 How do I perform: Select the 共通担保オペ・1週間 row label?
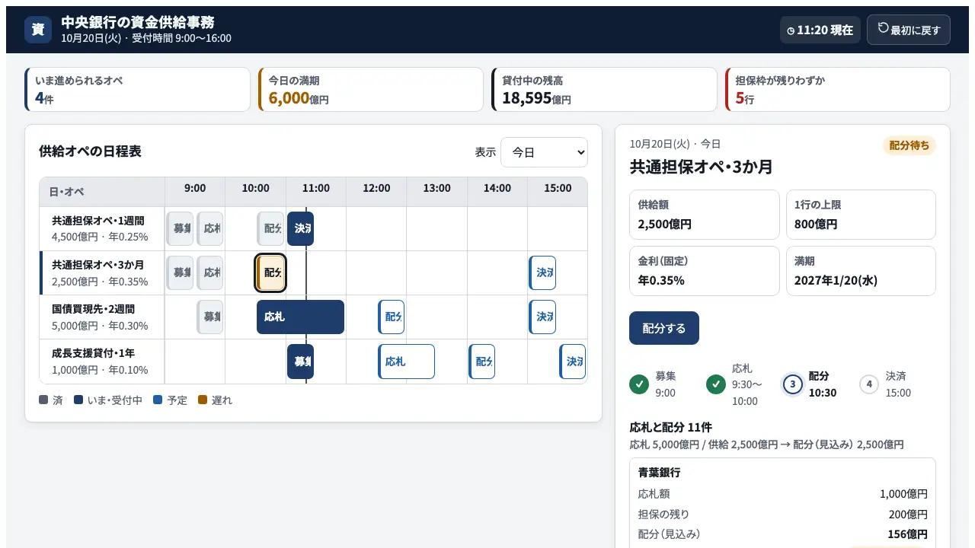102,228
